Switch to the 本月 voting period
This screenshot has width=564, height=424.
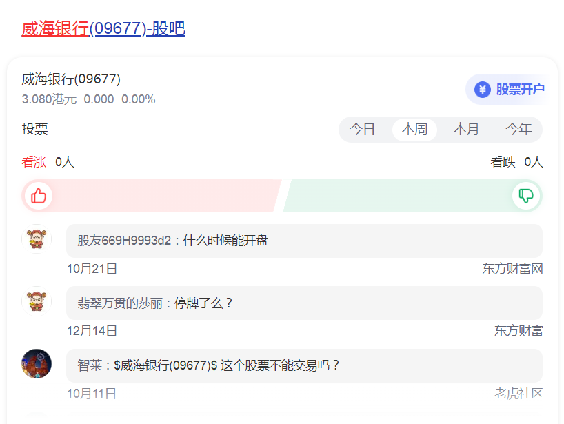pos(466,130)
